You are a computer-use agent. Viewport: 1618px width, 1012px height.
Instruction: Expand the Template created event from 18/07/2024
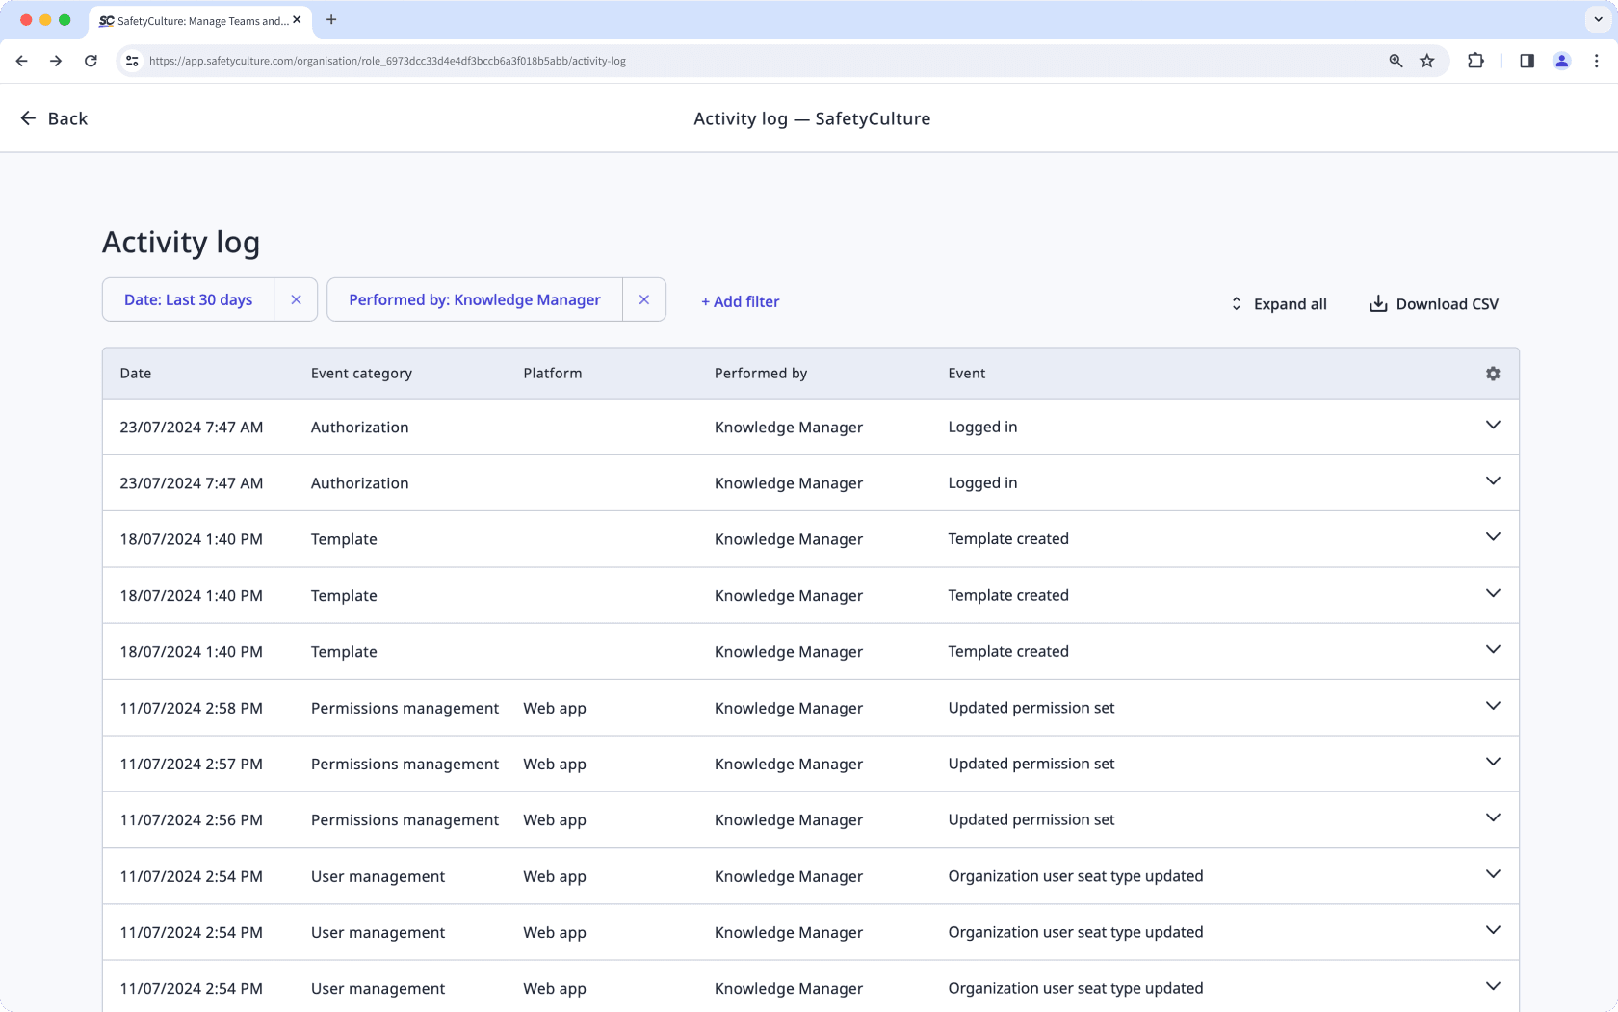pyautogui.click(x=1494, y=537)
